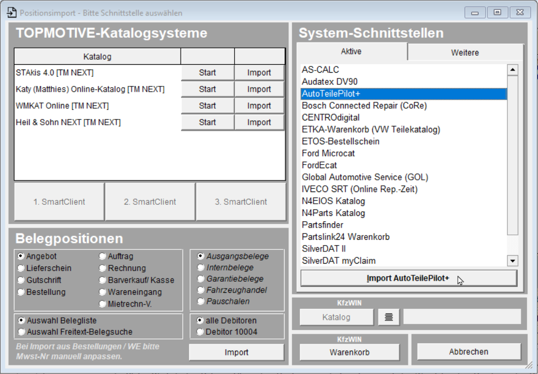This screenshot has height=374, width=538.
Task: Click scroll down arrow in interface list
Action: point(513,261)
